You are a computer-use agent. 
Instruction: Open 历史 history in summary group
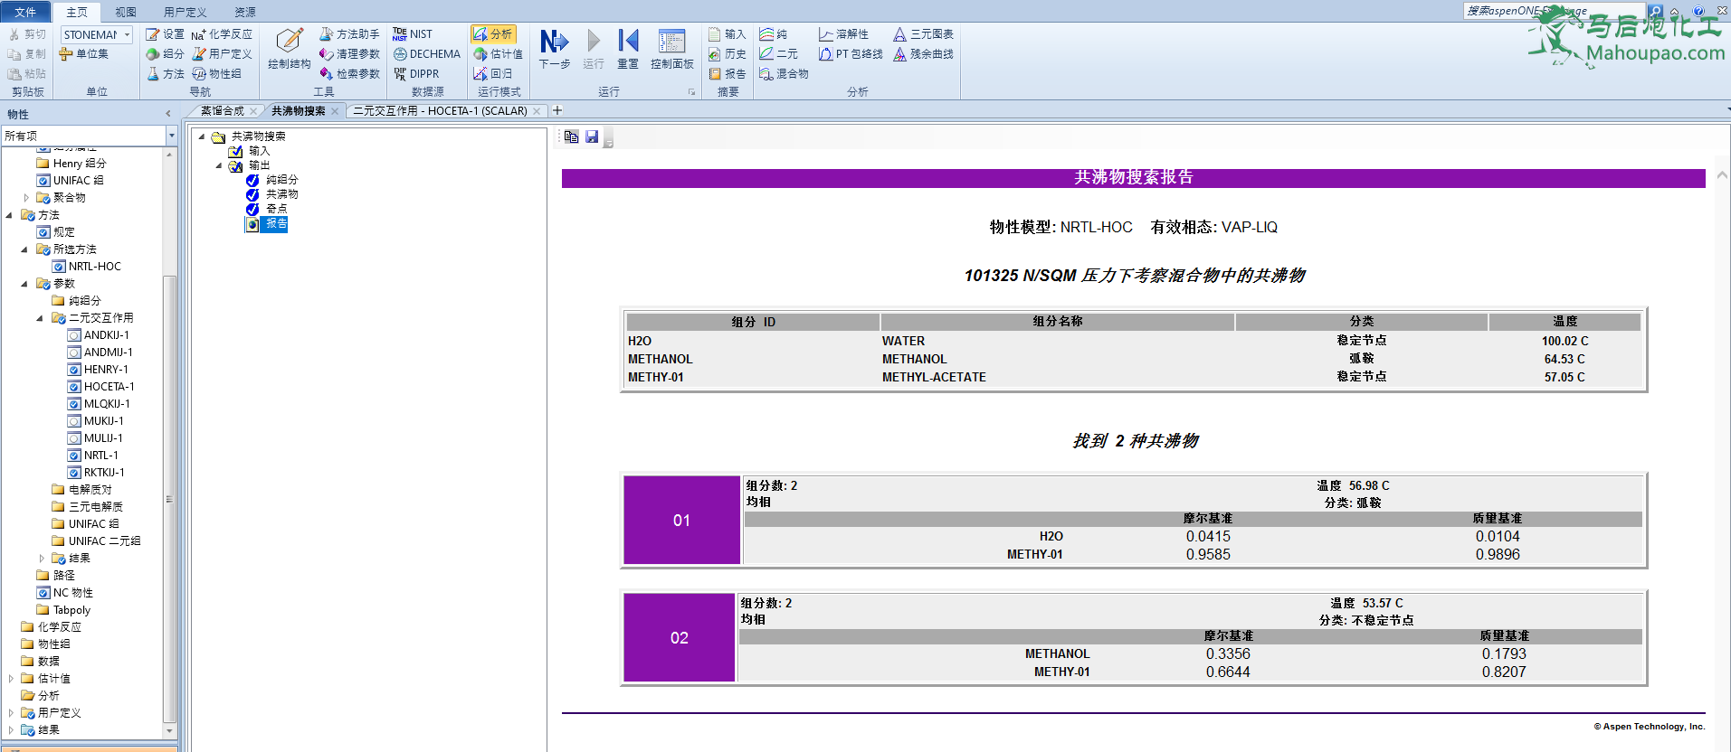point(728,54)
